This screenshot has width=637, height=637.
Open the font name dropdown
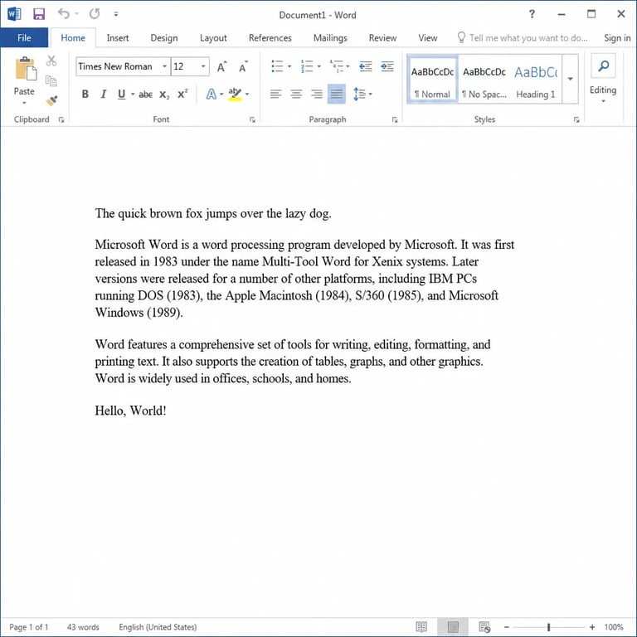coord(164,66)
